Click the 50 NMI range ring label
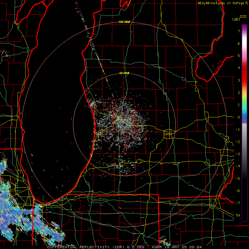The height and width of the screenshot is (249, 249). 124,73
